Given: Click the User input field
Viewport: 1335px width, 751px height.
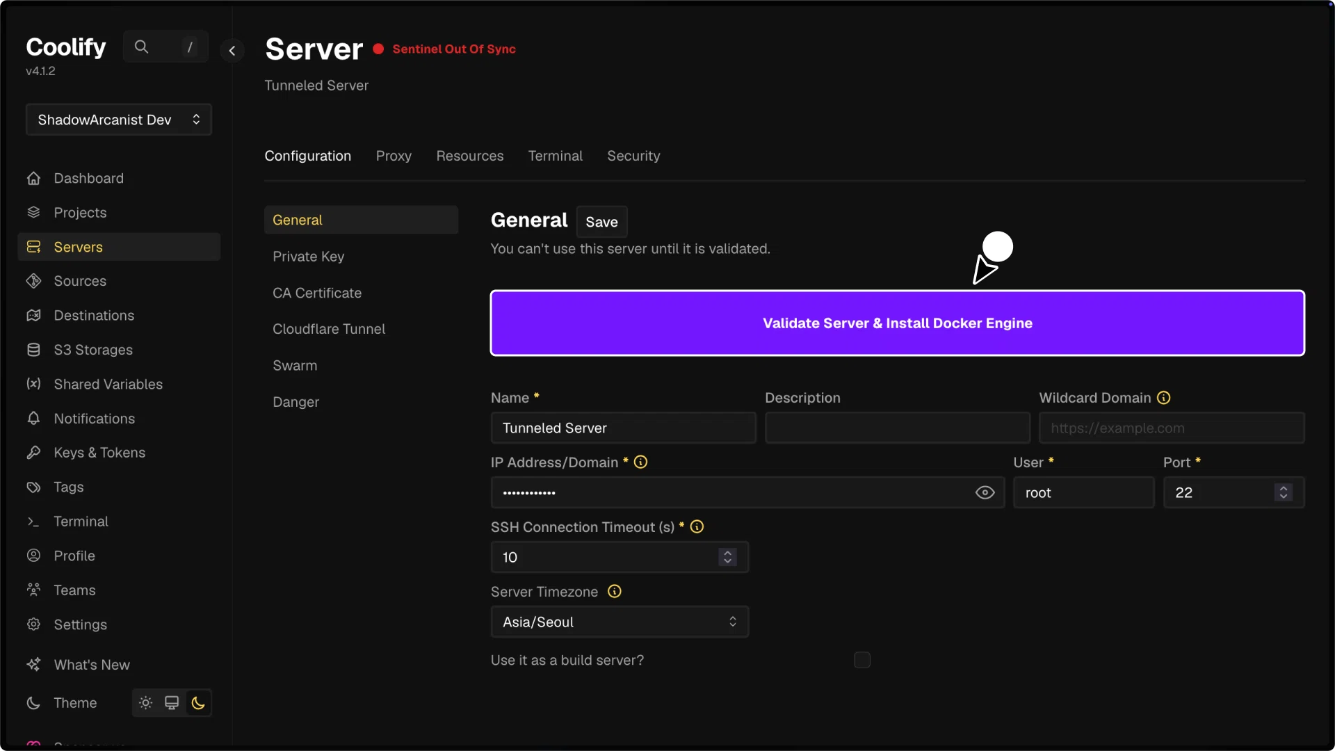Looking at the screenshot, I should point(1083,492).
